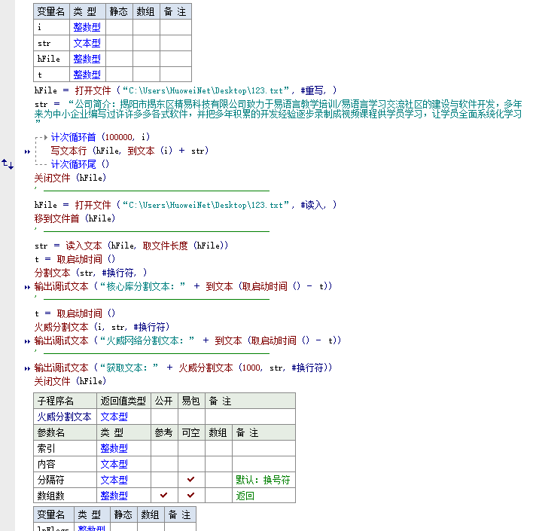
Task: Click the "核心库分割文本：" string literal
Action: [142, 286]
